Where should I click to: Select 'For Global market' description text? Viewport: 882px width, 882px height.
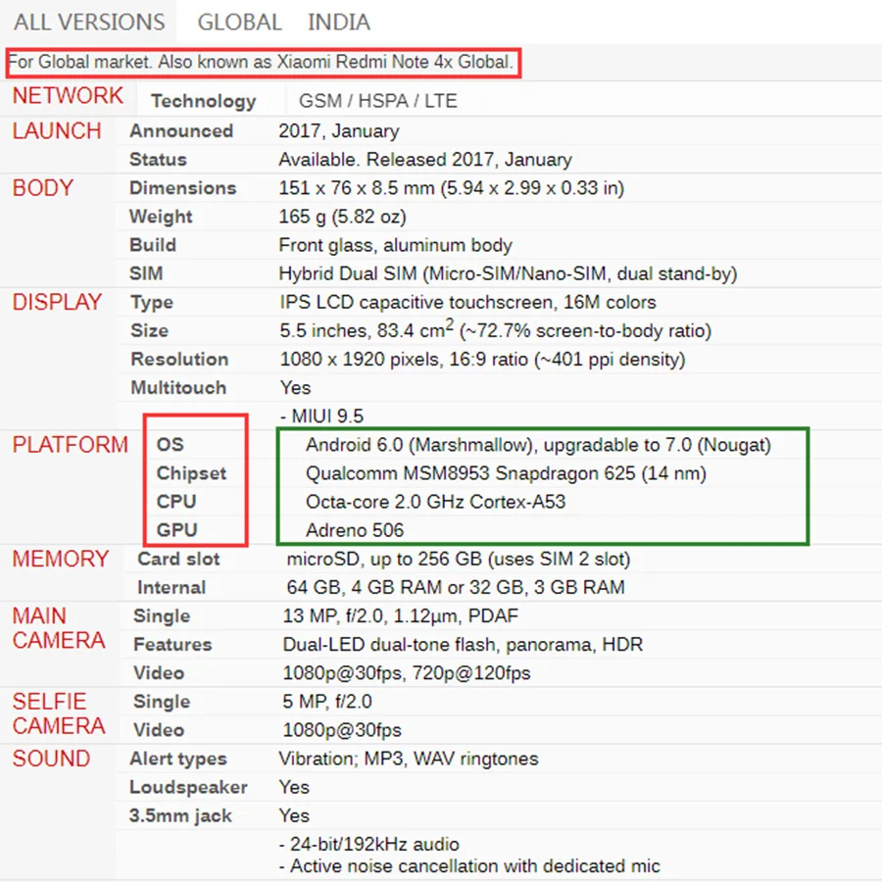(79, 62)
